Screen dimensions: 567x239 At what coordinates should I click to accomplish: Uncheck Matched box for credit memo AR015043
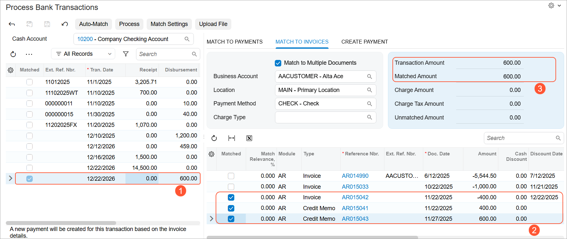[231, 219]
